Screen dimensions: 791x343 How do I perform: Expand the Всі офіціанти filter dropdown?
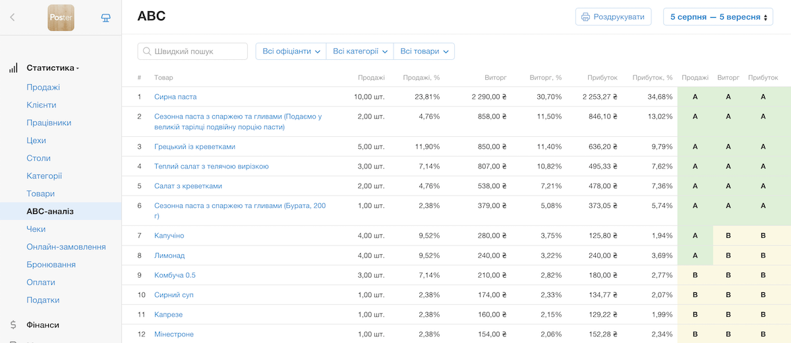(291, 51)
